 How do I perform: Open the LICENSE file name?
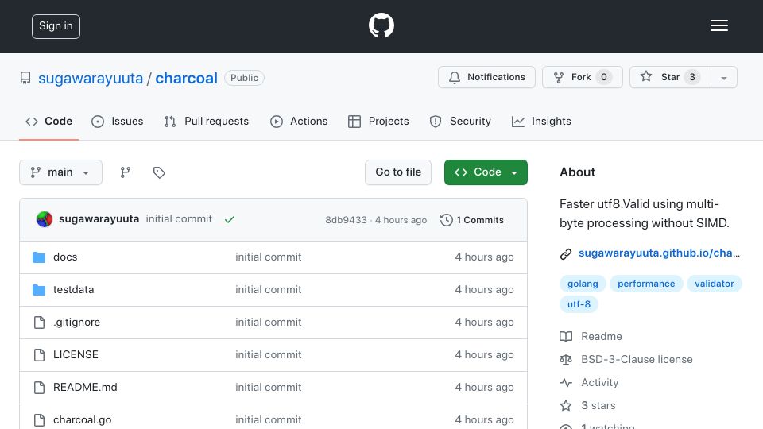point(76,354)
